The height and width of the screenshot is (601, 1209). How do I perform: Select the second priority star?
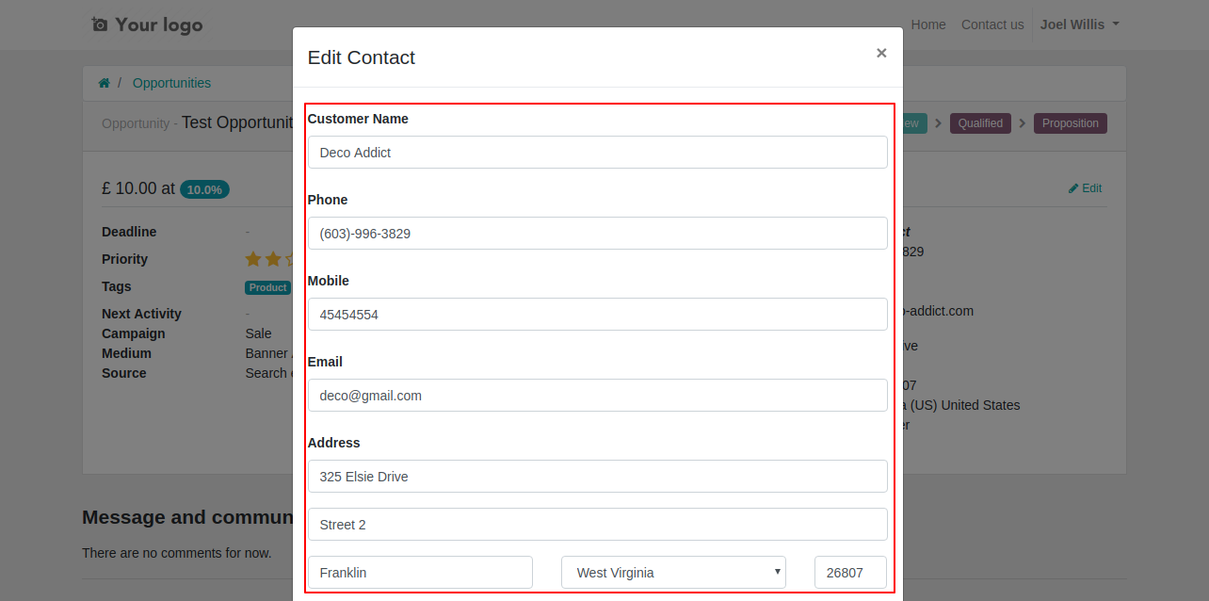273,258
